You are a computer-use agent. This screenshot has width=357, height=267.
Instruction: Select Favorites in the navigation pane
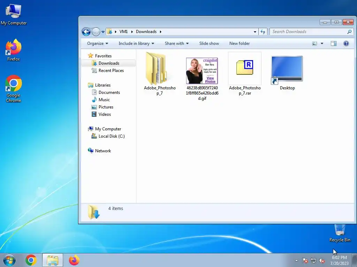[103, 56]
